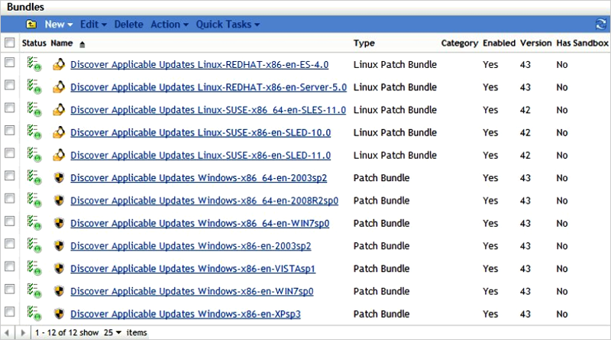Go to the previous page of bundles
This screenshot has height=340, width=611.
point(7,332)
